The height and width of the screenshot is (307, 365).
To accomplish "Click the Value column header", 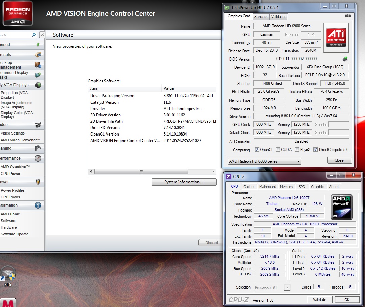I will (x=189, y=88).
